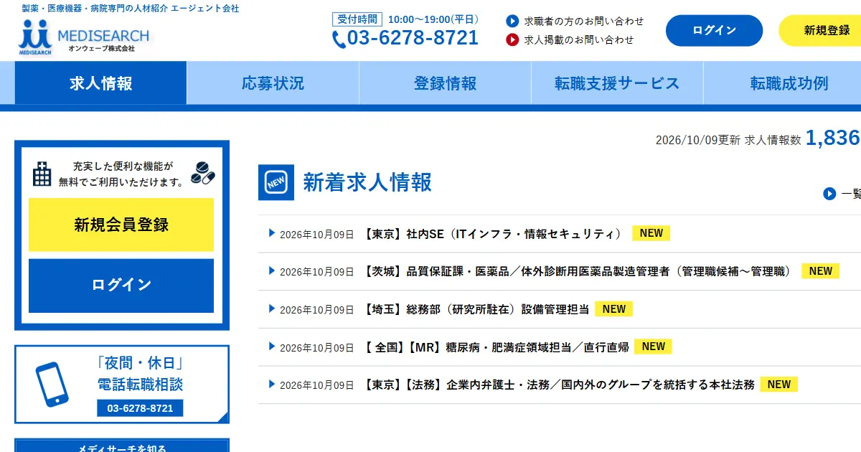Click the blue arrow icon before 求職者の方のお問い合わせ
Image resolution: width=861 pixels, height=452 pixels.
(512, 21)
